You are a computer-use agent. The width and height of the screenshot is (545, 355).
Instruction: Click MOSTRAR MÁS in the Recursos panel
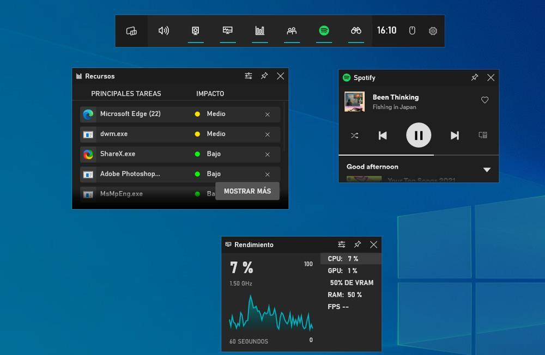[x=247, y=191]
